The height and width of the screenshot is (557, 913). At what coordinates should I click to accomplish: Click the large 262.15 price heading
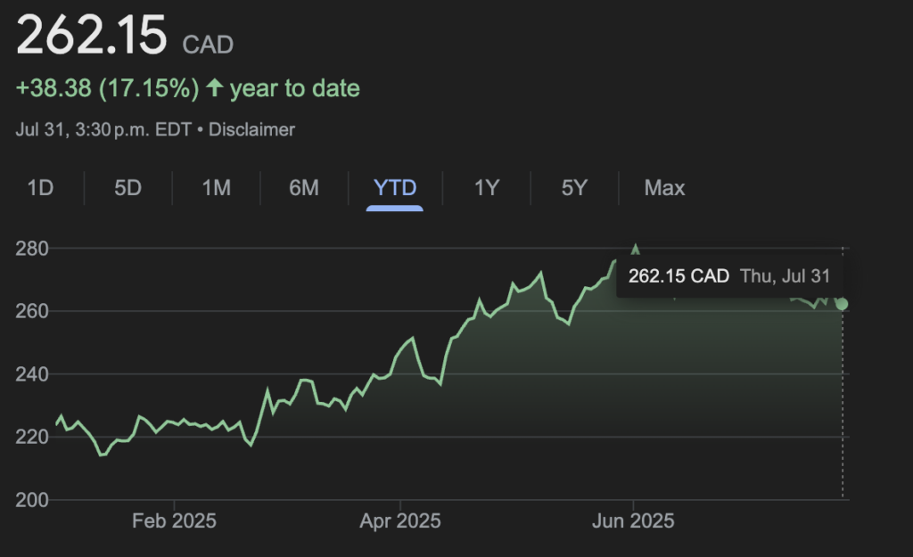(x=92, y=37)
